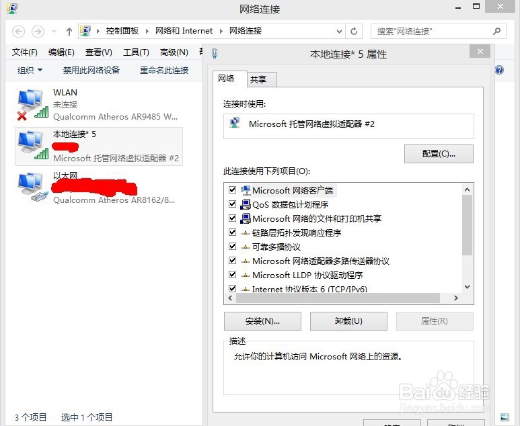
Task: Click the network icon in address bar
Action: [85, 31]
